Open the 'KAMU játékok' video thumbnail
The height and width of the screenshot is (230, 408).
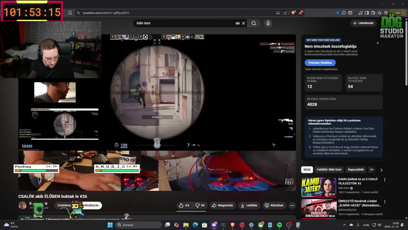319,187
